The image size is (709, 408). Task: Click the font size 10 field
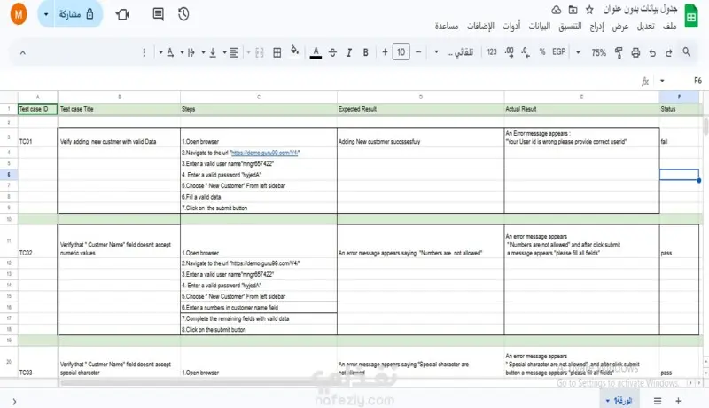coord(401,52)
